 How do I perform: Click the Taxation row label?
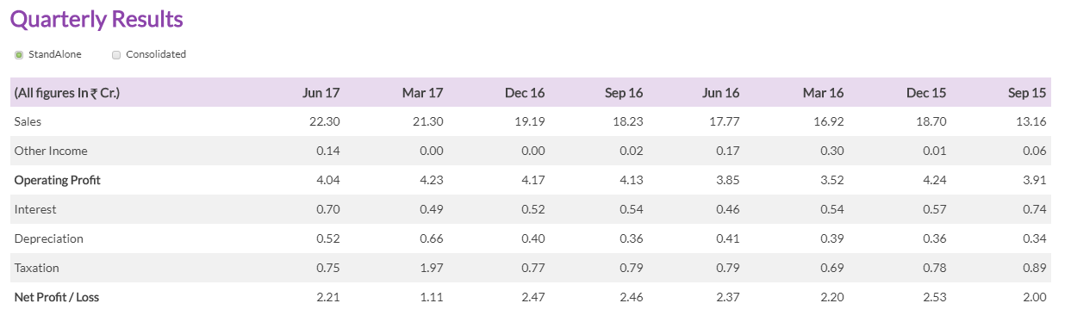pyautogui.click(x=36, y=268)
